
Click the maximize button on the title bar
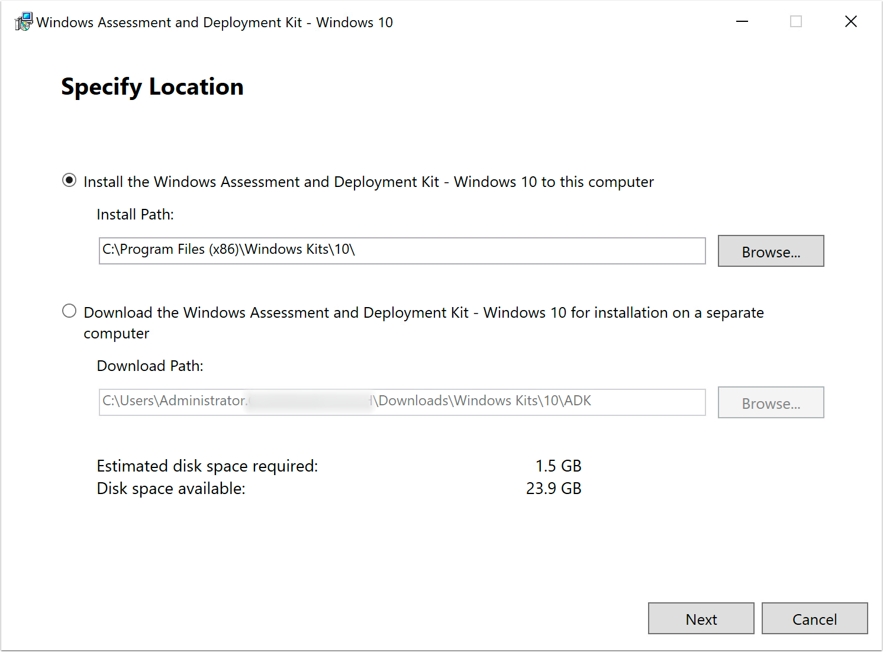click(795, 21)
